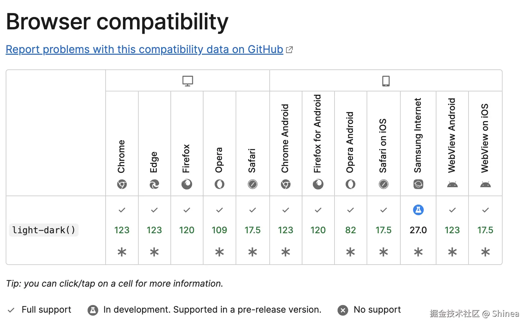528x327 pixels.
Task: Expand Firefox for Android 120 support cell
Action: point(318,230)
